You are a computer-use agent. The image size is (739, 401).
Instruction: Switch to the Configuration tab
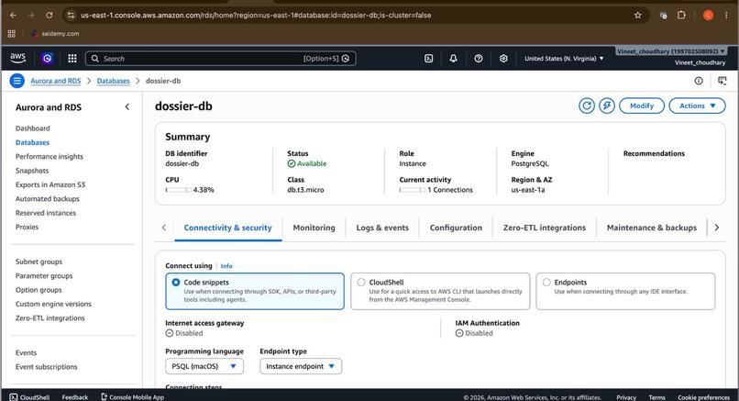point(456,228)
